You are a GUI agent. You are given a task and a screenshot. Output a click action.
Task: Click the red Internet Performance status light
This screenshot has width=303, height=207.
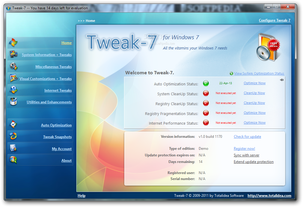pyautogui.click(x=206, y=123)
